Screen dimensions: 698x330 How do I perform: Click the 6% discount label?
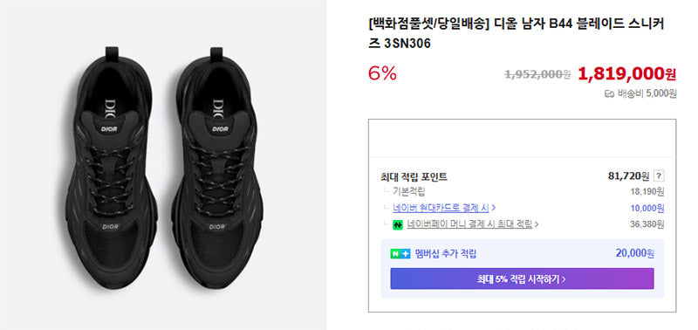pos(382,74)
